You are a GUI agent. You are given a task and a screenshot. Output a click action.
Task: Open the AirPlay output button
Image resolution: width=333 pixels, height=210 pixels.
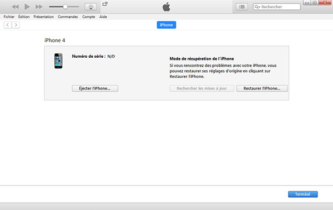[x=91, y=7]
